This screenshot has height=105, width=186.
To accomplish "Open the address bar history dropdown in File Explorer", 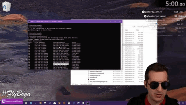I will click(x=133, y=27).
